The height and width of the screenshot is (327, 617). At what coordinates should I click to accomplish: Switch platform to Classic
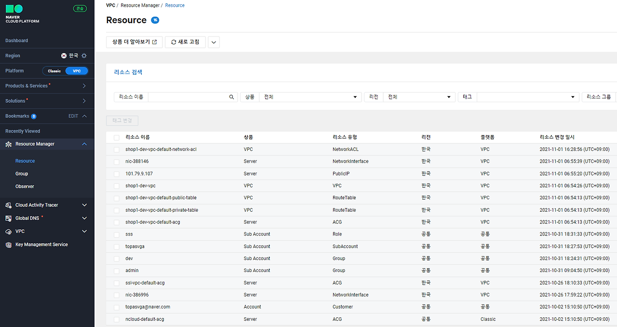[x=54, y=71]
